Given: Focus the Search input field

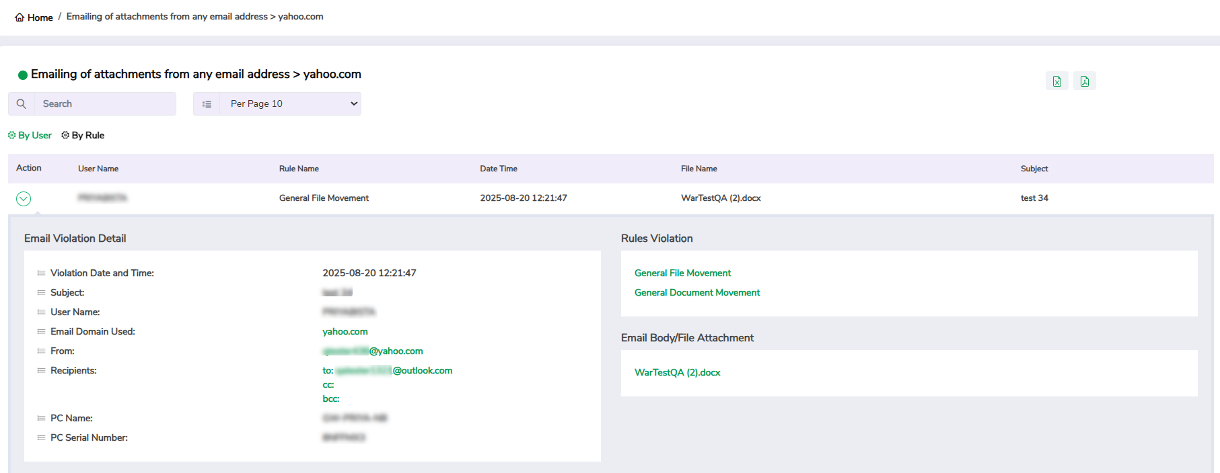Looking at the screenshot, I should [x=105, y=104].
